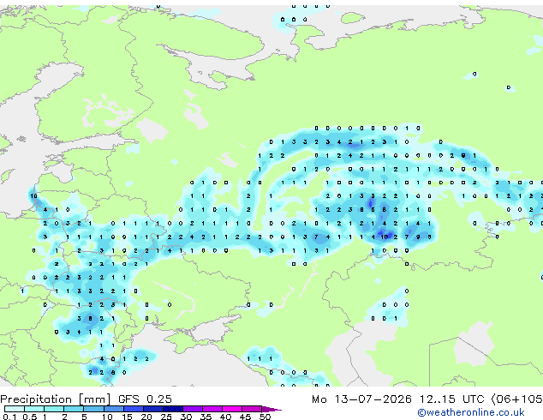Viewport: 543px width, 420px height.
Task: Select the 30–35 mm purple legend swatch
Action: click(192, 409)
